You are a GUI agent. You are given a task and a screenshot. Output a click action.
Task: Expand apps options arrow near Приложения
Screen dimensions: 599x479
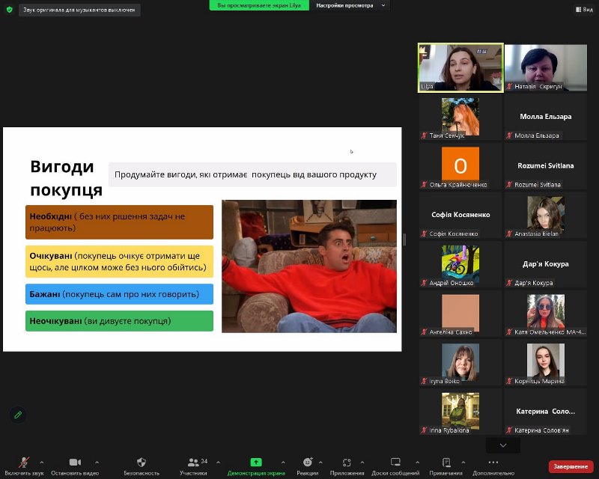(362, 463)
